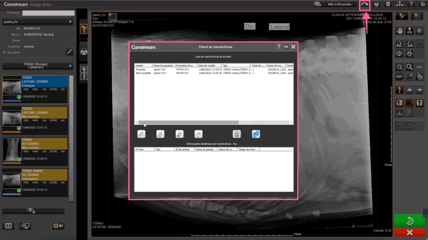Select the pan hand tool

[399, 31]
